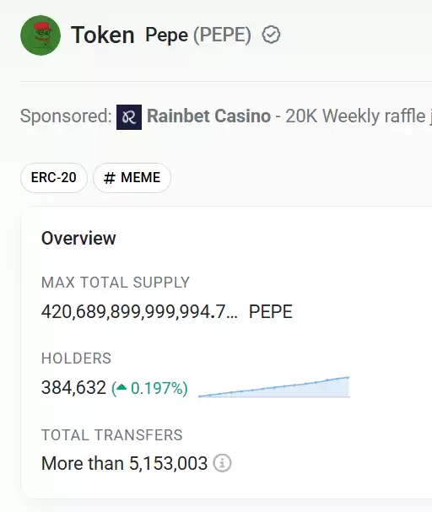
Task: Select the MEME category tag
Action: click(x=132, y=178)
